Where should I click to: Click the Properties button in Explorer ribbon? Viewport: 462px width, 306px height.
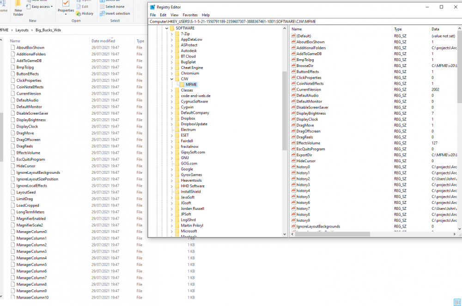coord(66,8)
